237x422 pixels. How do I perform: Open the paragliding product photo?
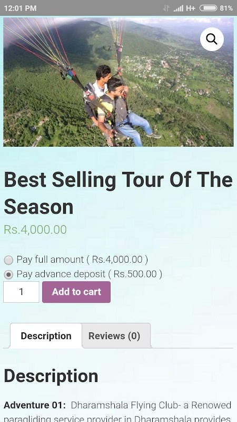pos(118,82)
